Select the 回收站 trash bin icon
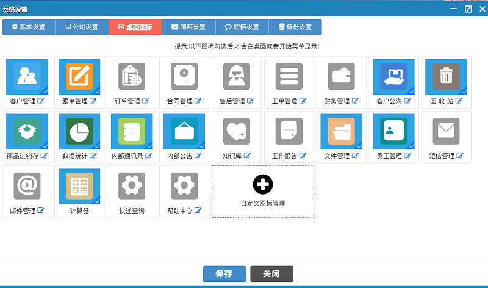 point(447,77)
